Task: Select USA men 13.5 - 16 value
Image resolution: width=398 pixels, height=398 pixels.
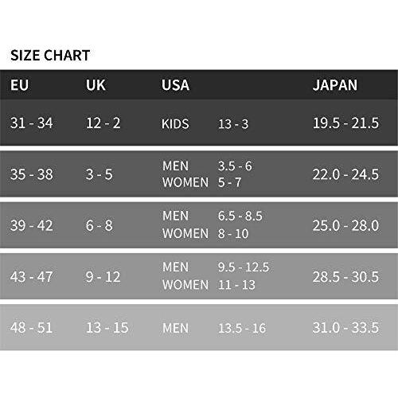Action: point(242,328)
